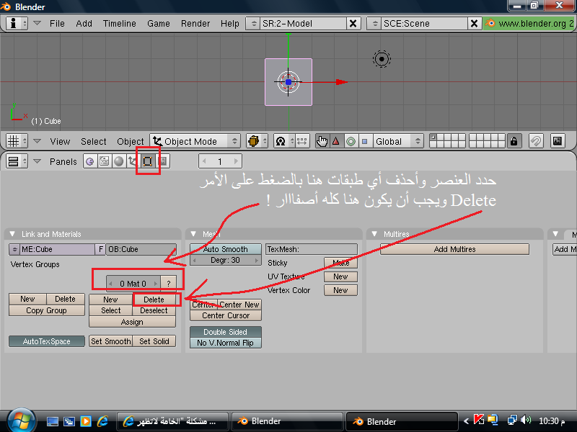577x432 pixels.
Task: Collapse the 3D view header menus arrow
Action: click(x=37, y=141)
